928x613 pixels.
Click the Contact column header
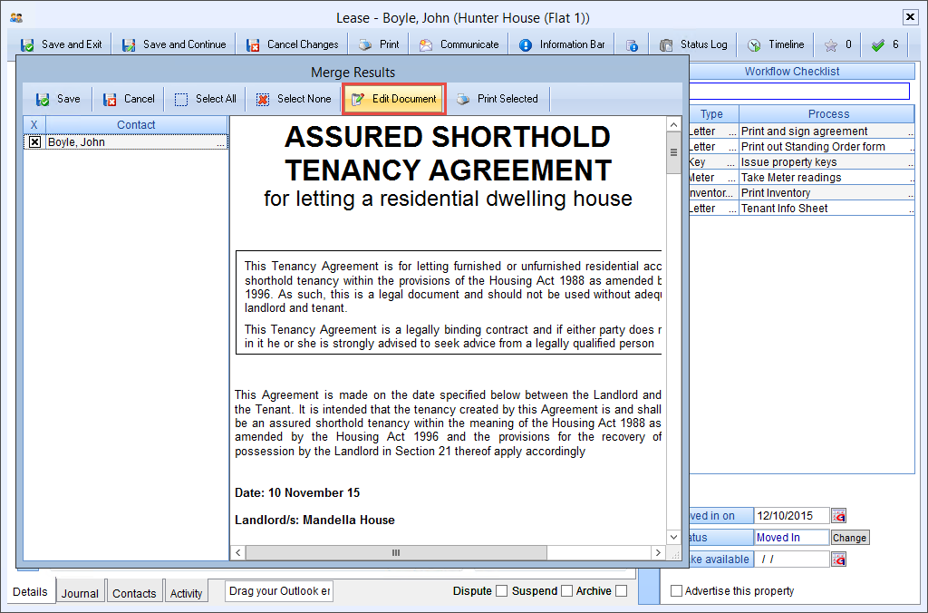click(136, 125)
